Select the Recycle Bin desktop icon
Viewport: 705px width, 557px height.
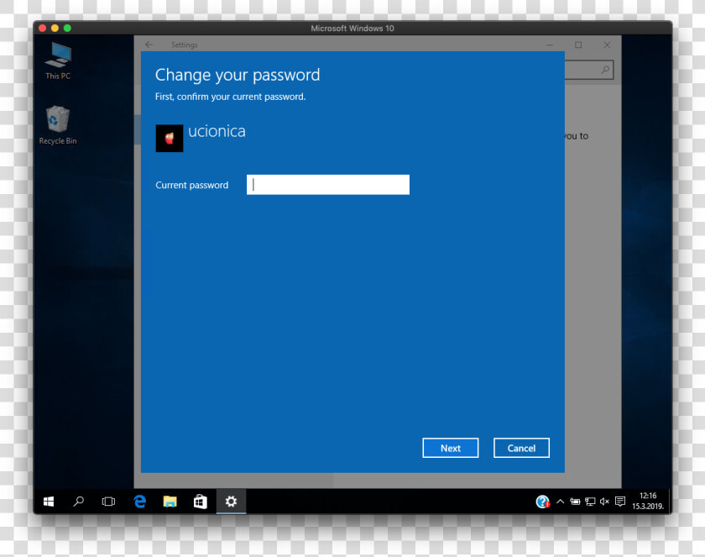coord(58,125)
